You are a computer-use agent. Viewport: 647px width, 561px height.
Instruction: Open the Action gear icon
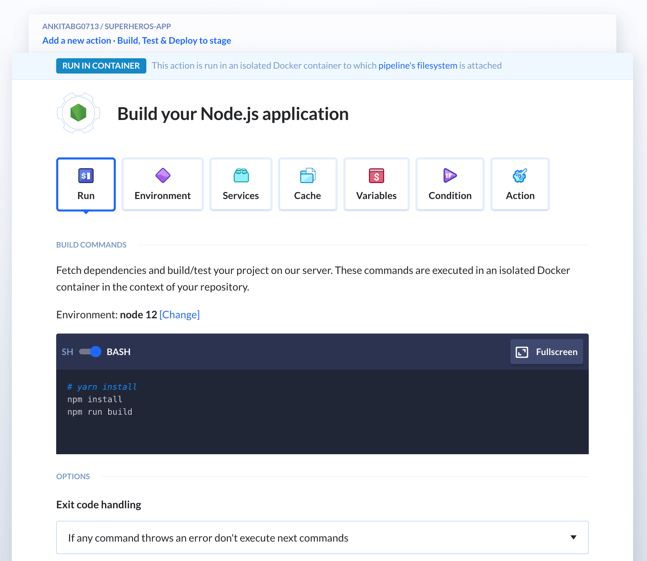pos(520,176)
